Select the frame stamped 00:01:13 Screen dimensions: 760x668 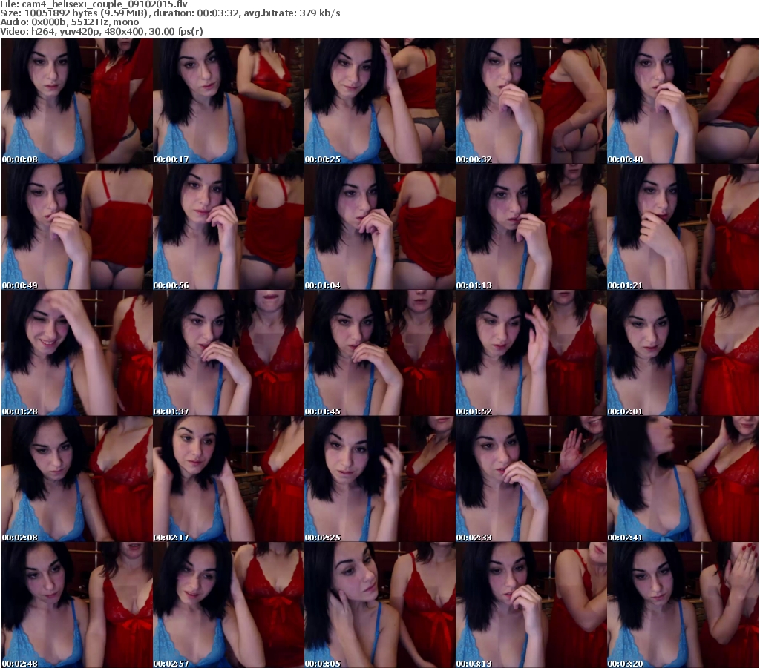point(531,227)
